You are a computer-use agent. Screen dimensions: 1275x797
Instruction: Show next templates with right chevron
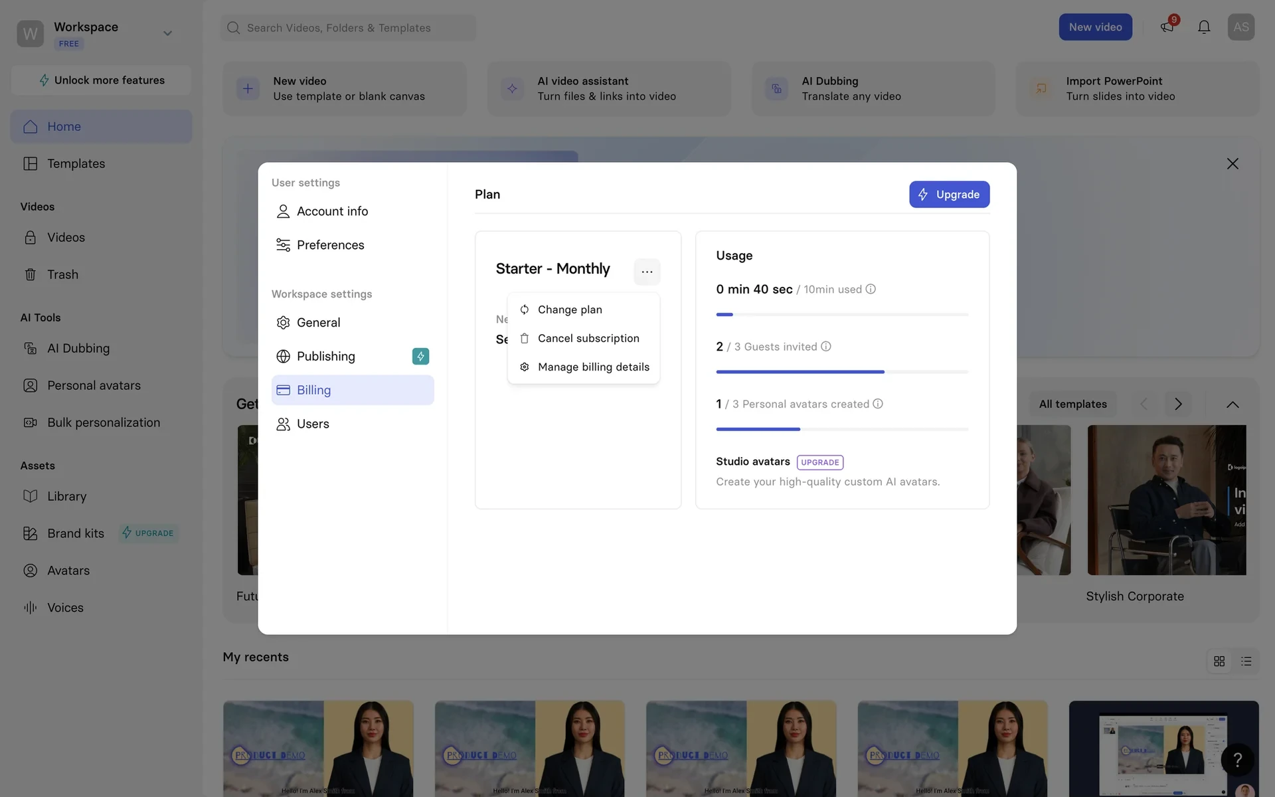coord(1177,404)
